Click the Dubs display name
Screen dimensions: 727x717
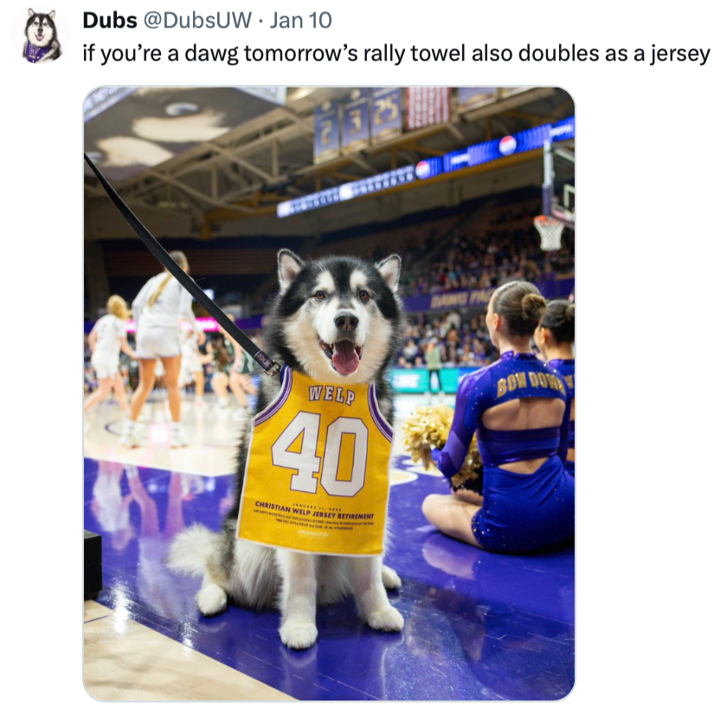click(110, 21)
